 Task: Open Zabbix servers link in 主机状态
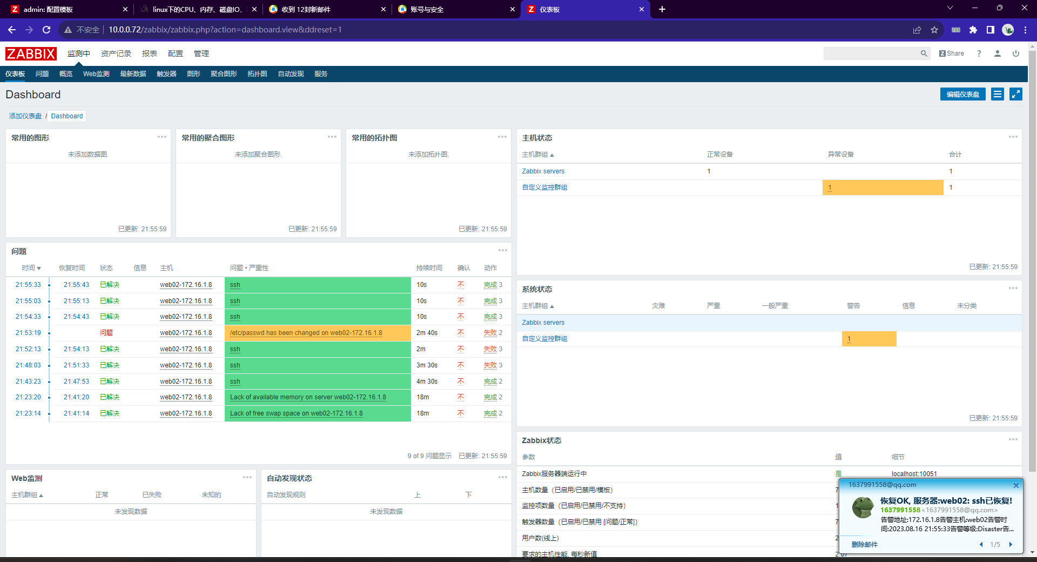(543, 171)
